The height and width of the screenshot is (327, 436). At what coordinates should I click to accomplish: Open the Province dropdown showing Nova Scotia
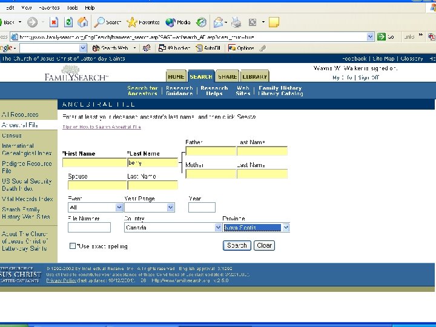286,228
